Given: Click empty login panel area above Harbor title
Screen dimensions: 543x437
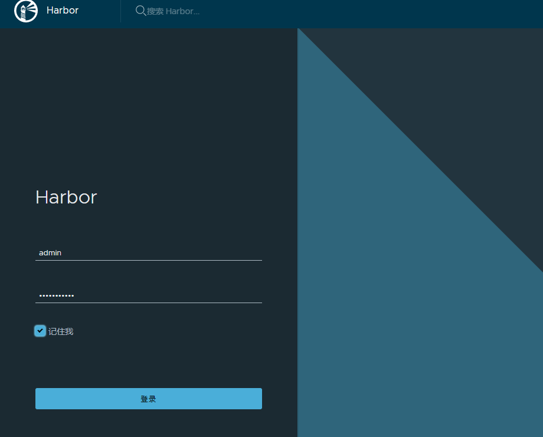Looking at the screenshot, I should coord(148,106).
